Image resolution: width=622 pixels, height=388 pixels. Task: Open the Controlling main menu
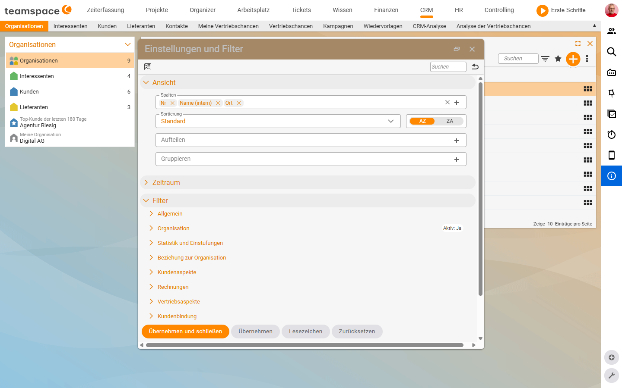click(x=499, y=10)
